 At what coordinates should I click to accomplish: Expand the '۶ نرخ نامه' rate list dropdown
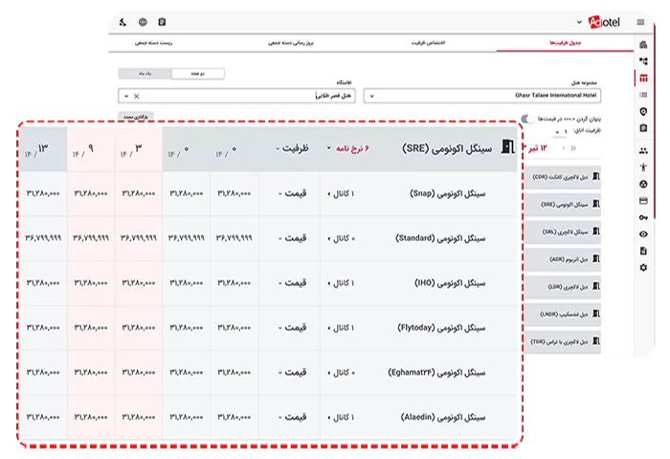point(353,148)
